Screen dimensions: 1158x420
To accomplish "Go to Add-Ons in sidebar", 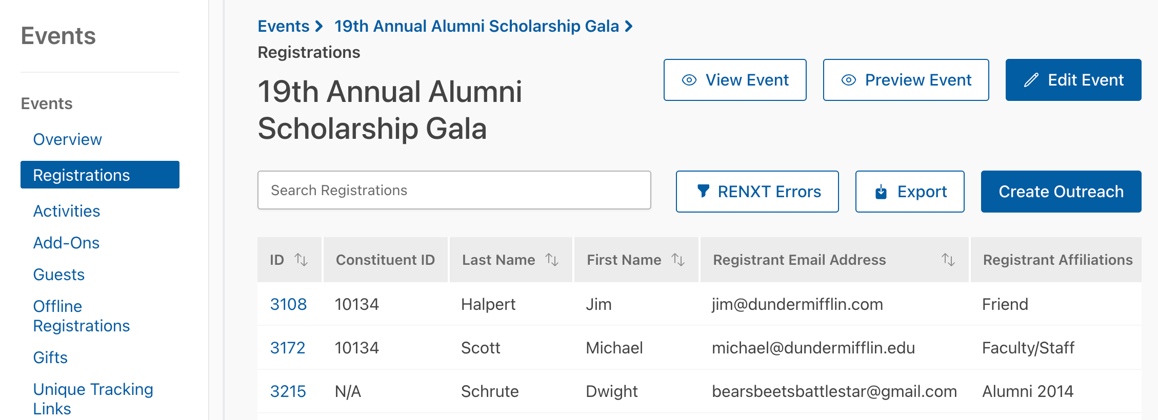I will (66, 243).
